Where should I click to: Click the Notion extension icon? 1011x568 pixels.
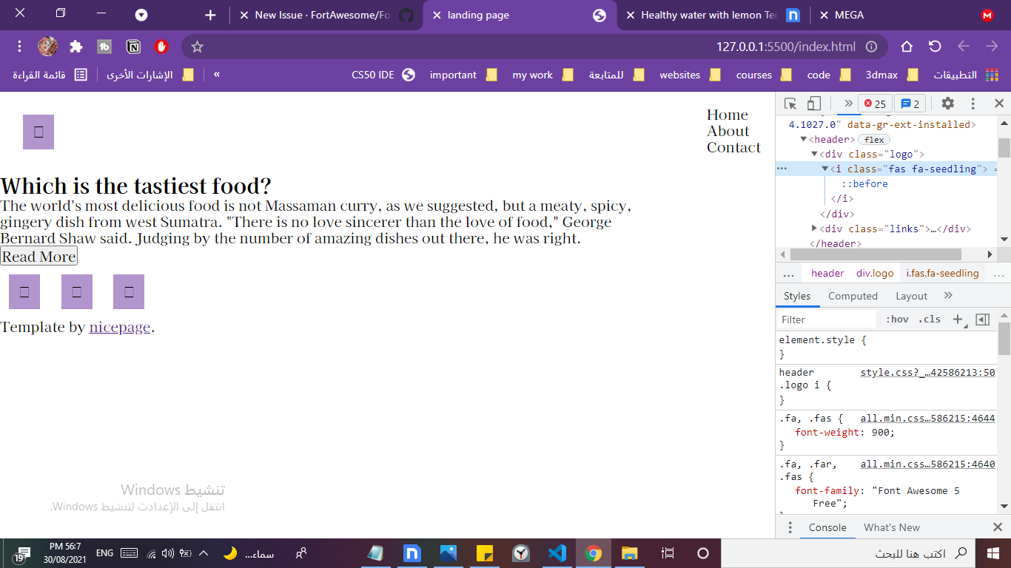pos(133,47)
